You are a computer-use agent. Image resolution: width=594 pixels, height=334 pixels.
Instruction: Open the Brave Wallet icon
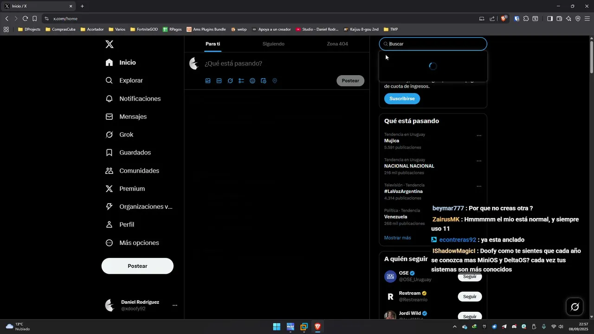pos(559,19)
